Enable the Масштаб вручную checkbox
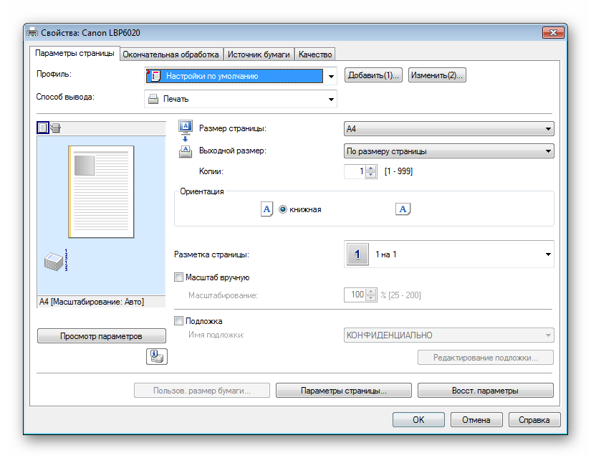 coord(180,277)
